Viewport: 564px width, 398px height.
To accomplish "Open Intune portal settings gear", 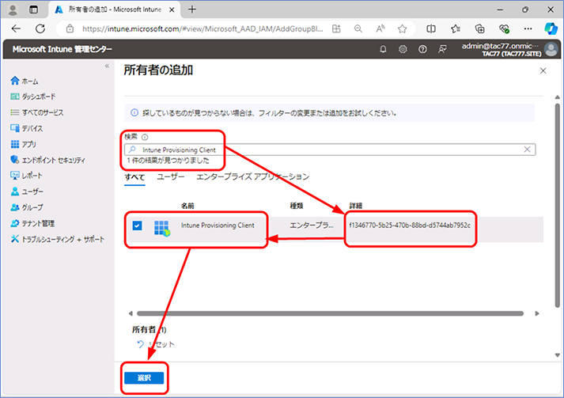I will [403, 49].
